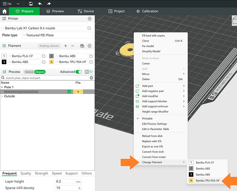Expand the Outside tree node
The height and width of the screenshot is (191, 237).
coord(2,96)
